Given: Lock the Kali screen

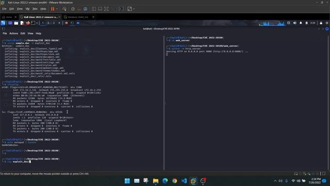Looking at the screenshot, I should (321, 23).
